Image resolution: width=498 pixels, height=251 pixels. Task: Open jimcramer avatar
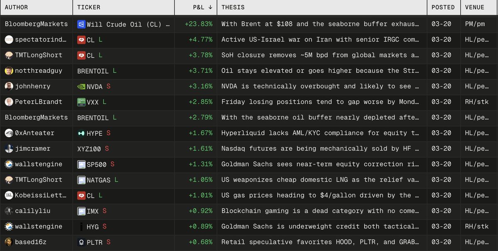click(9, 149)
